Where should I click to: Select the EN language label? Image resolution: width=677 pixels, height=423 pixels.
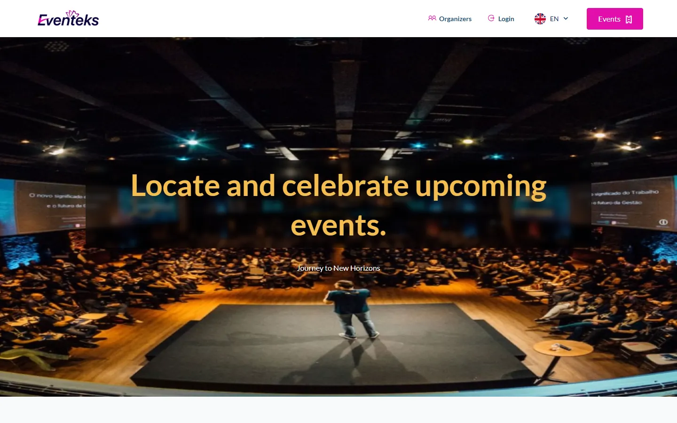tap(554, 19)
